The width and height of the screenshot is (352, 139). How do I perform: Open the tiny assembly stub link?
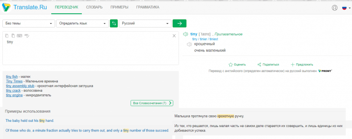pos(20,86)
